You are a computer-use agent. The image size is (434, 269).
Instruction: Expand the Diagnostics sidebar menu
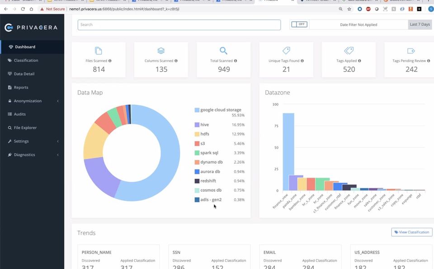(x=32, y=155)
